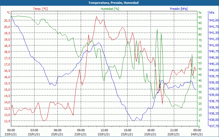Click the '80' humidity axis tick
This screenshot has width=219, height=137.
[200, 35]
